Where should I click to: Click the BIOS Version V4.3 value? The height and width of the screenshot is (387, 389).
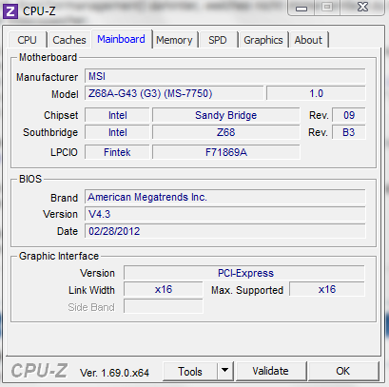(x=225, y=214)
